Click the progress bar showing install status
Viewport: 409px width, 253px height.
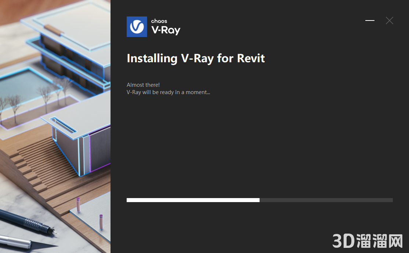tap(260, 200)
